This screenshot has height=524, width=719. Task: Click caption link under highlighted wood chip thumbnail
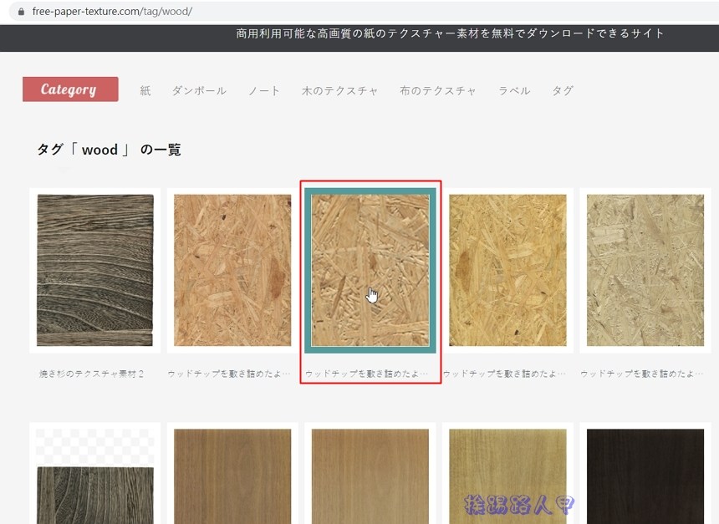[x=366, y=374]
